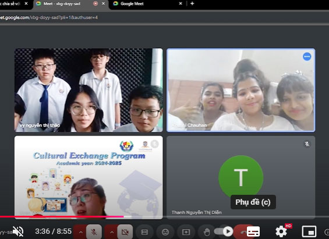Switch to miniplayer mode icon
The width and height of the screenshot is (329, 239).
pyautogui.click(x=309, y=231)
